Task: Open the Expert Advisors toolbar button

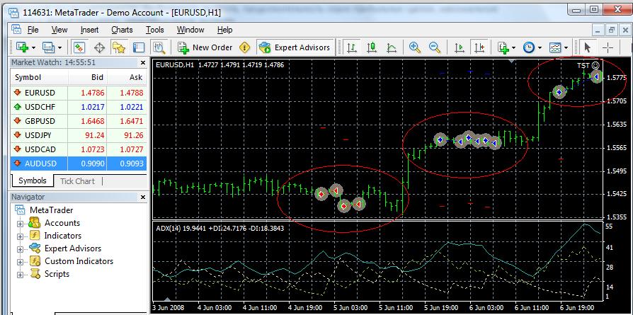Action: click(295, 47)
